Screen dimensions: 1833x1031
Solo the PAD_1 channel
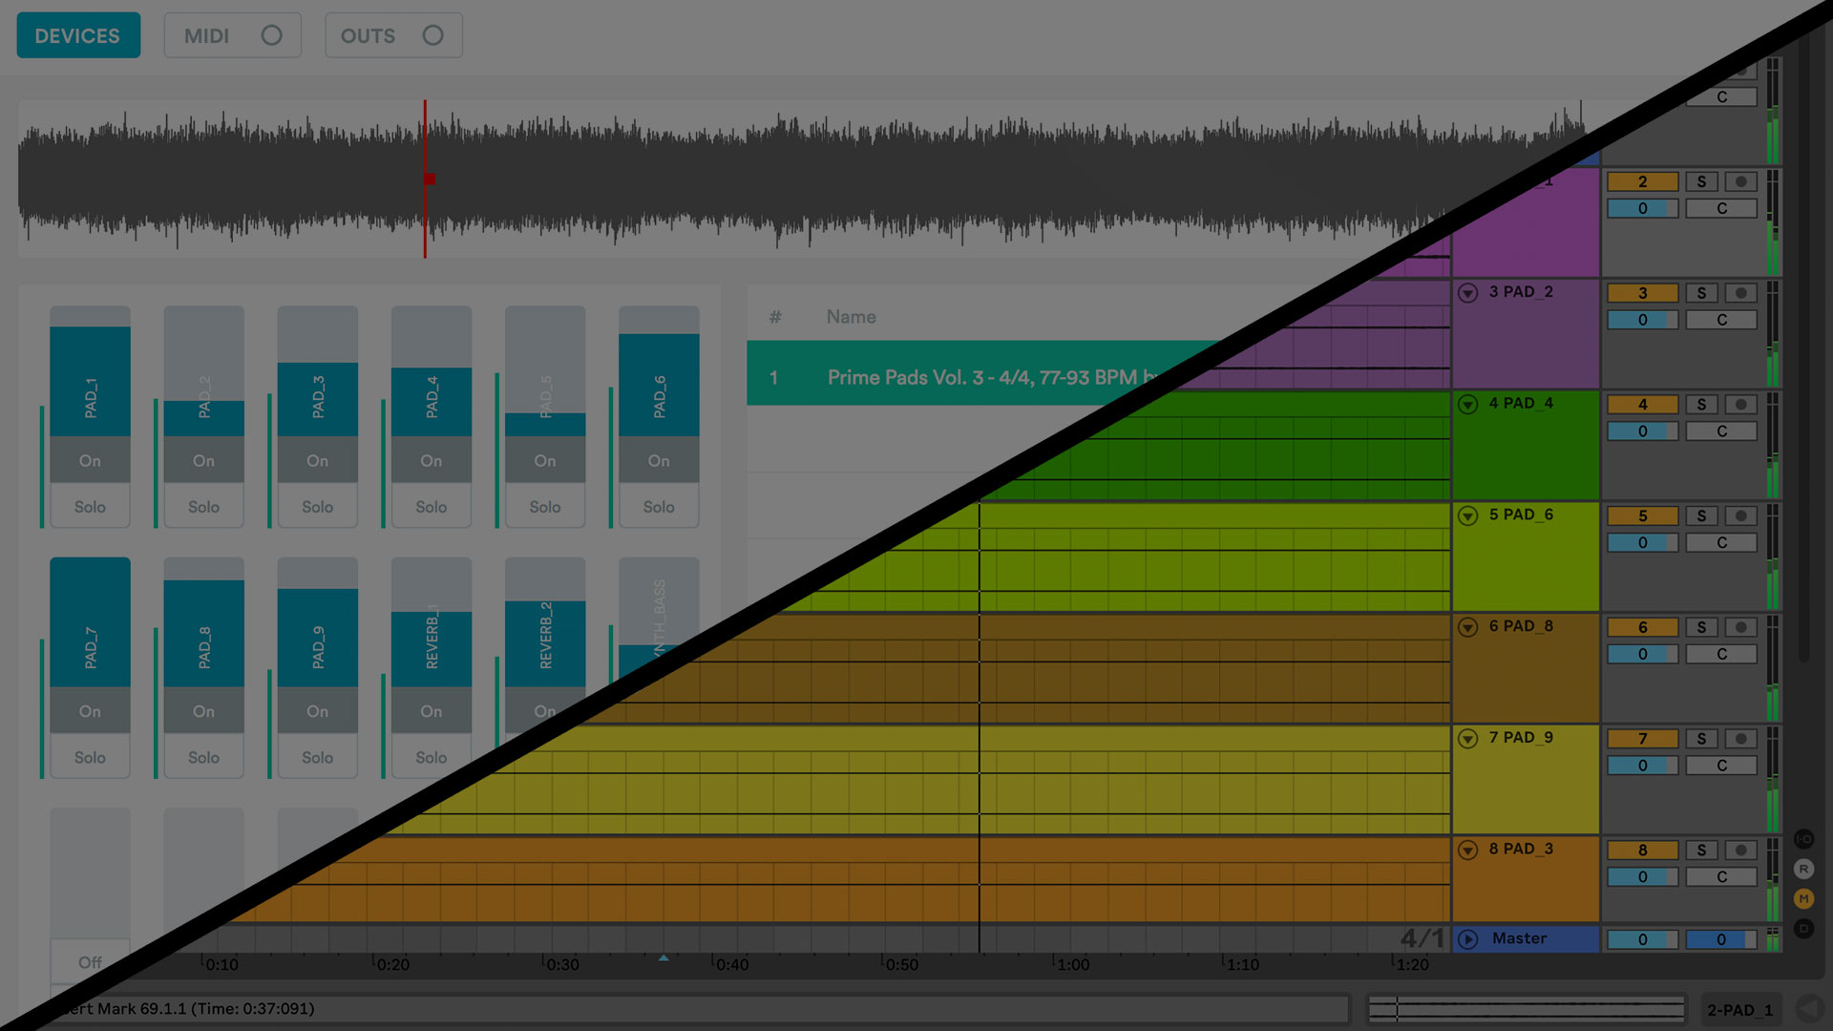(x=90, y=506)
